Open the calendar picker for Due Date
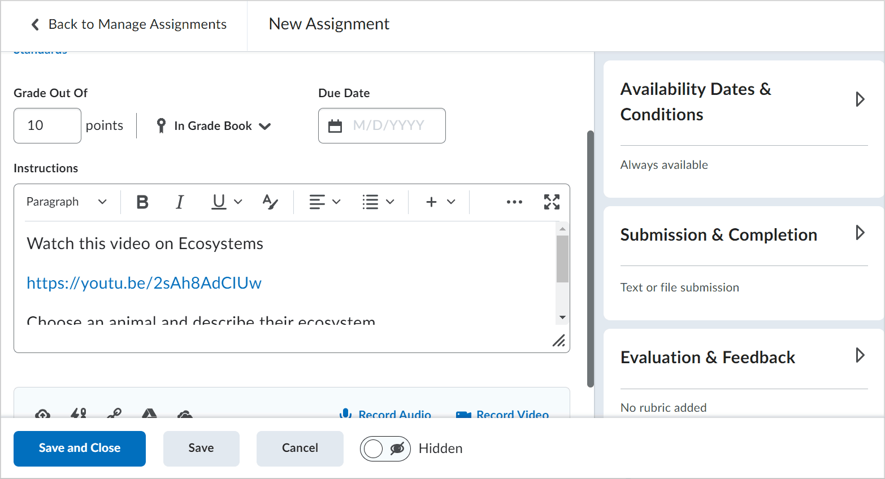885x479 pixels. point(336,125)
